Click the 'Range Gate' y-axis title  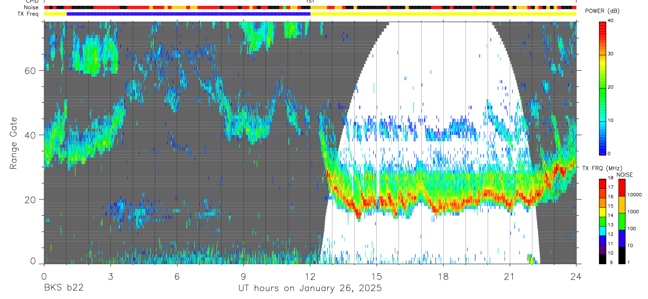click(13, 143)
